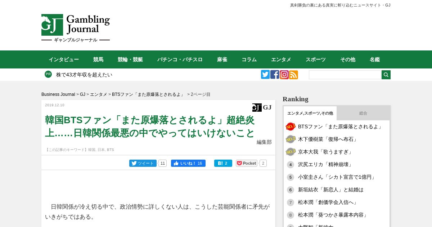Click the rank 4 number badge

point(291,165)
